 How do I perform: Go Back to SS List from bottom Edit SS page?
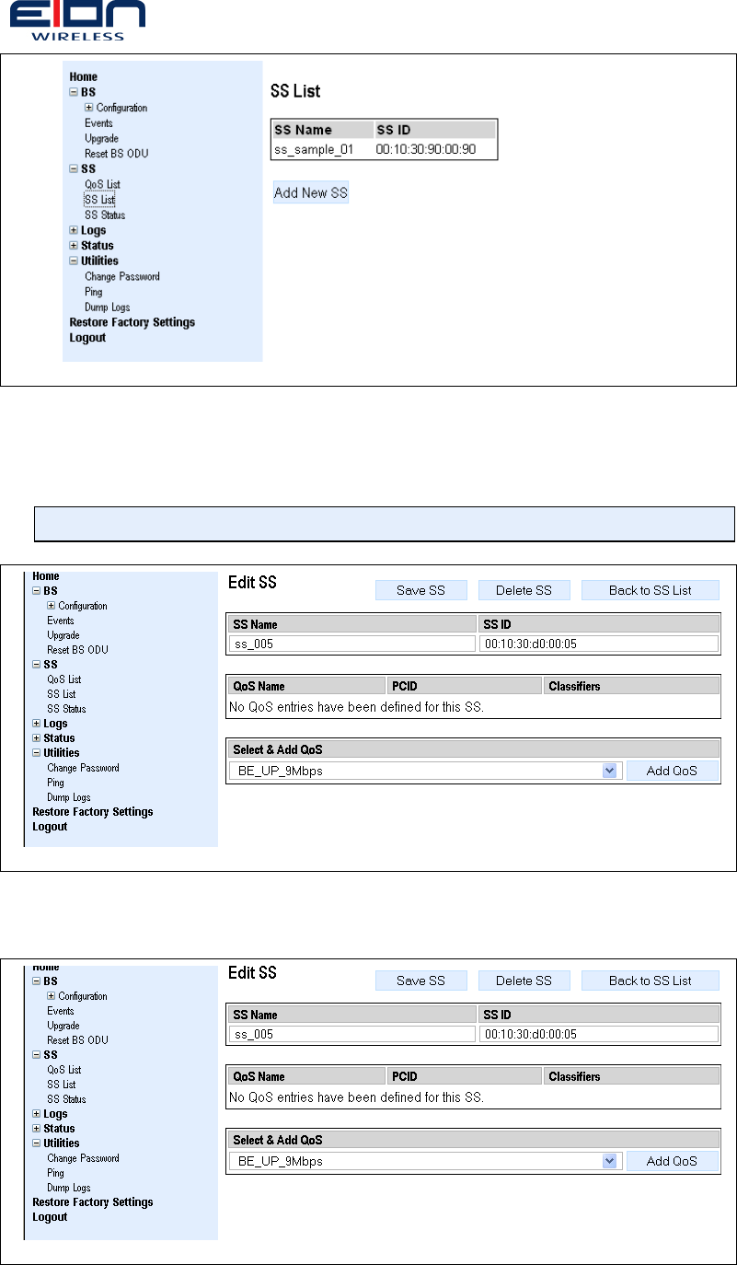[x=651, y=981]
